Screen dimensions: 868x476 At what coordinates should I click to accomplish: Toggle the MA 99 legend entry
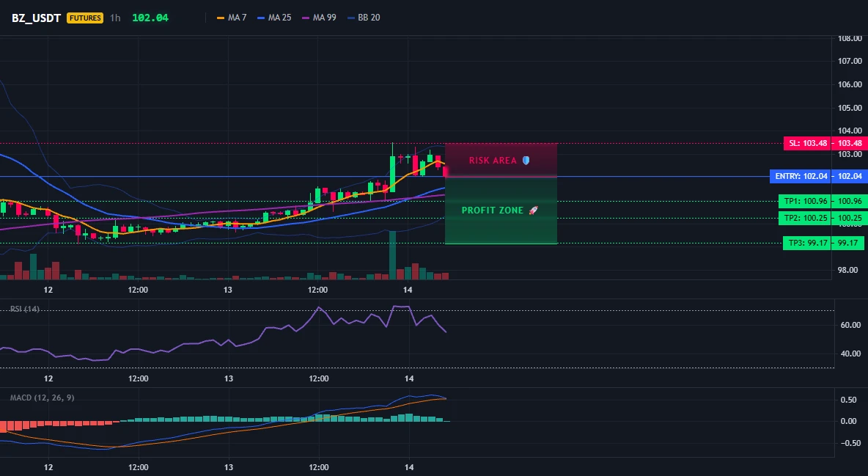(319, 18)
